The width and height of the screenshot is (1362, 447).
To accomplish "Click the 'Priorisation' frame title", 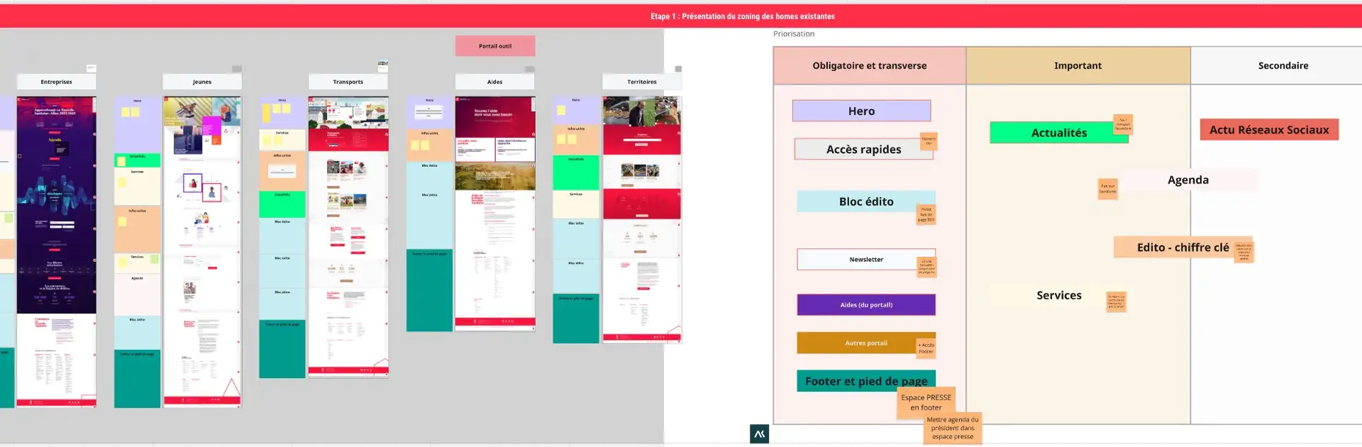I will pyautogui.click(x=794, y=34).
